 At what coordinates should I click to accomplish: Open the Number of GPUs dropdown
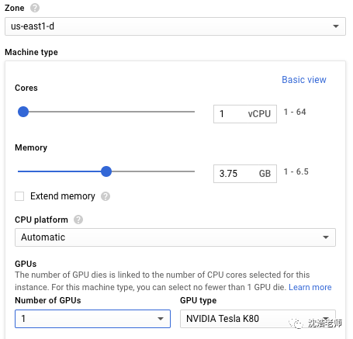[x=92, y=319]
